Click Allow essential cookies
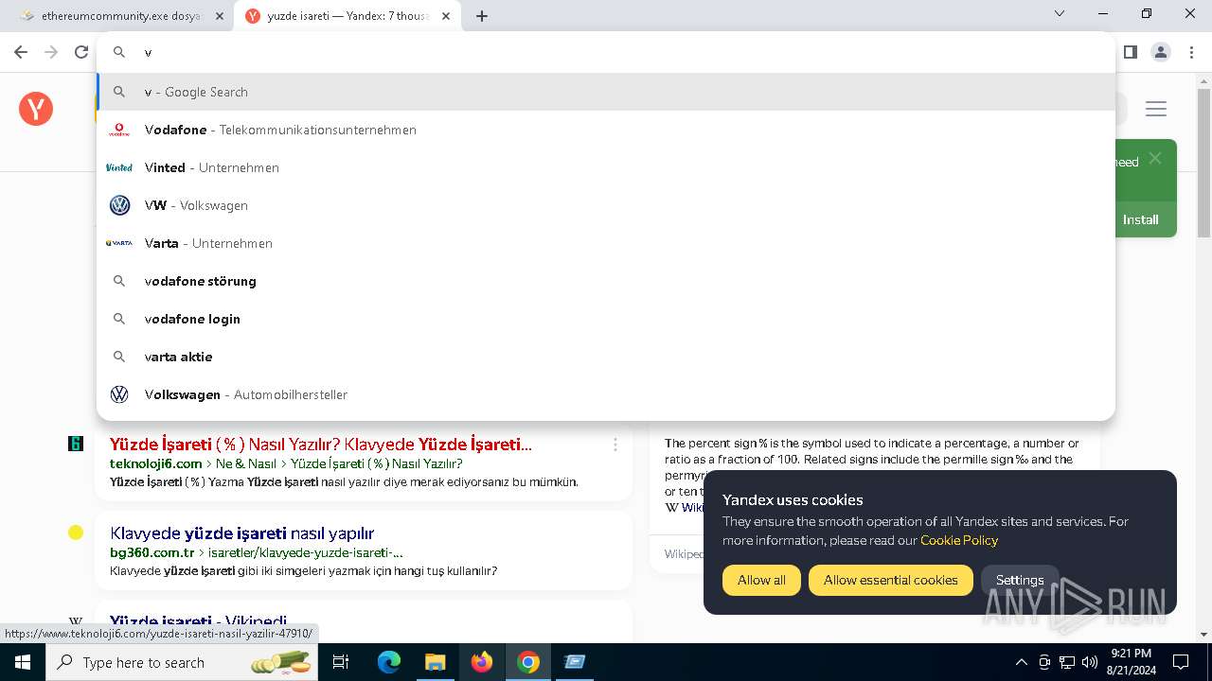Screen dimensions: 1212x681 tap(891, 580)
